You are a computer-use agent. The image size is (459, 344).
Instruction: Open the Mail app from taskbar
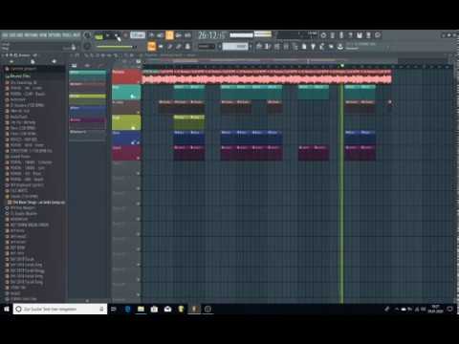tap(167, 309)
